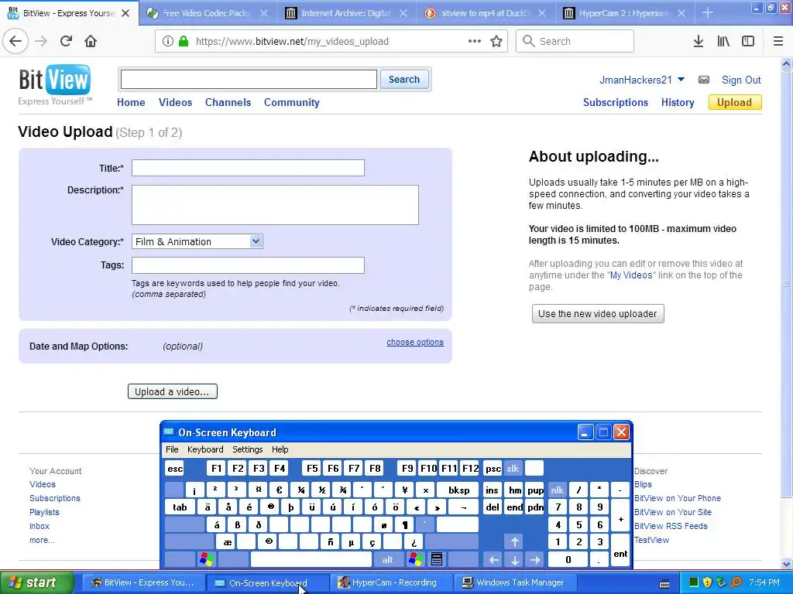Click the green padlock in the address bar
The width and height of the screenshot is (793, 594).
coord(183,42)
